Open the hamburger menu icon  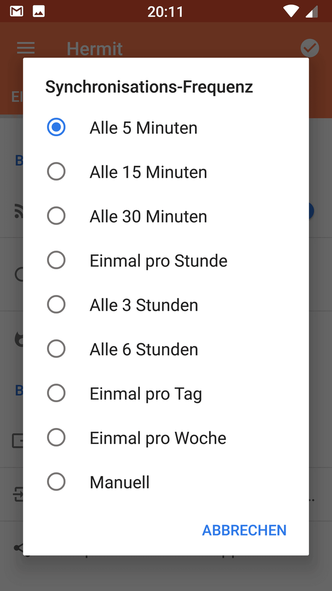[26, 48]
